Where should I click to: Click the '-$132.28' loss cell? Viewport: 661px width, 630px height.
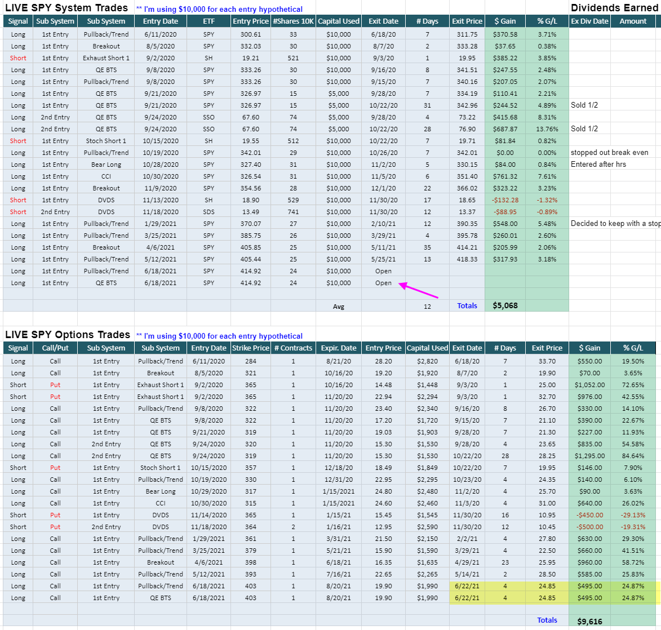505,200
